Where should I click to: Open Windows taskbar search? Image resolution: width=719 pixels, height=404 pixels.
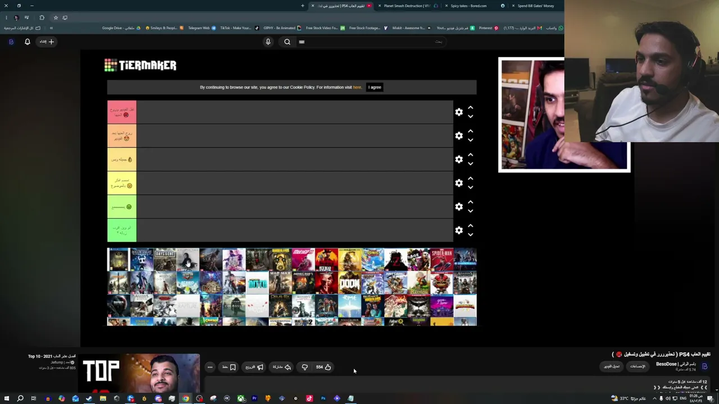(x=20, y=398)
